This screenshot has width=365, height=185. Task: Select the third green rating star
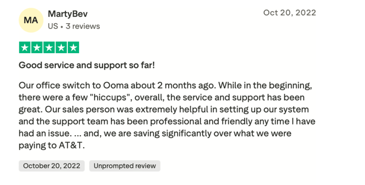click(x=49, y=48)
